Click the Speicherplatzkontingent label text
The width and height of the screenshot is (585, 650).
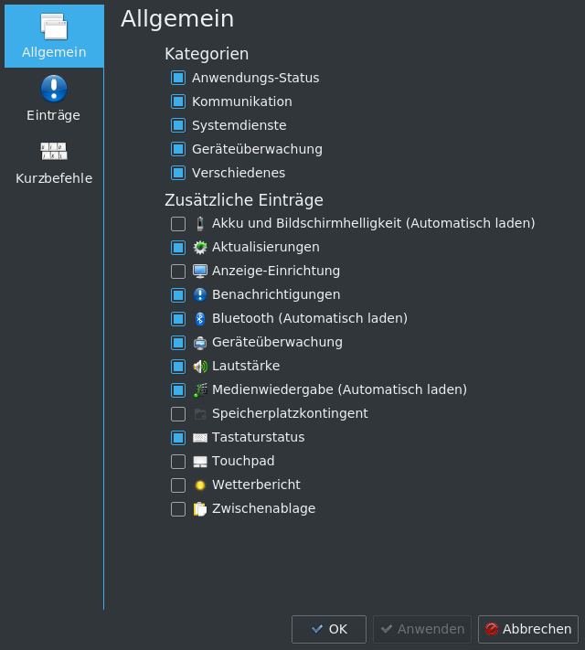290,414
